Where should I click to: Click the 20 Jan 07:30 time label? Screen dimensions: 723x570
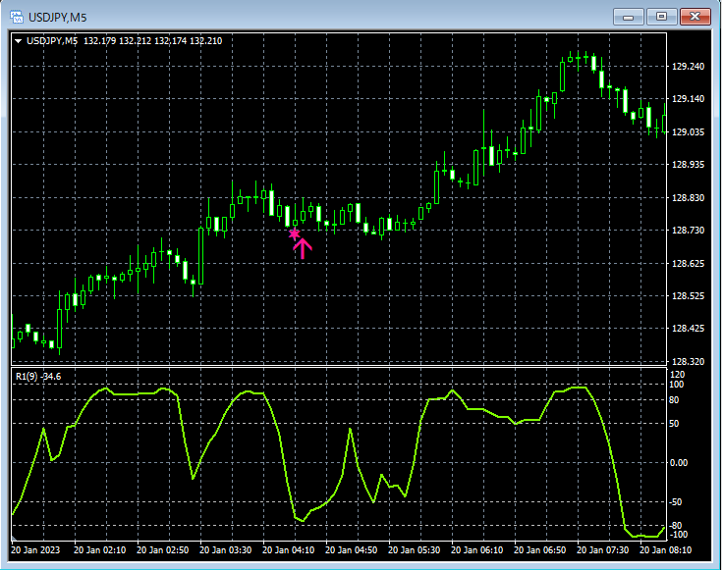click(602, 549)
